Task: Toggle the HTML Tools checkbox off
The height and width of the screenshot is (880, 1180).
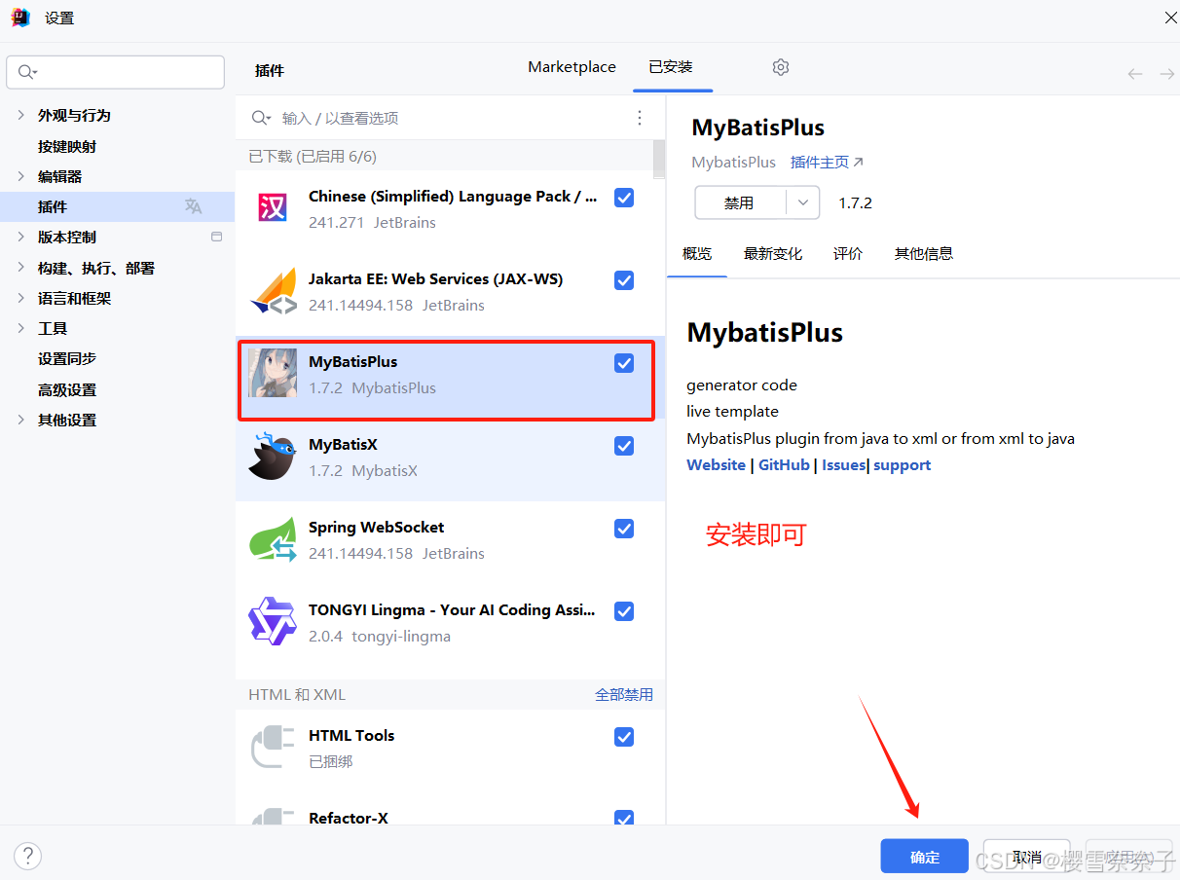Action: 624,737
